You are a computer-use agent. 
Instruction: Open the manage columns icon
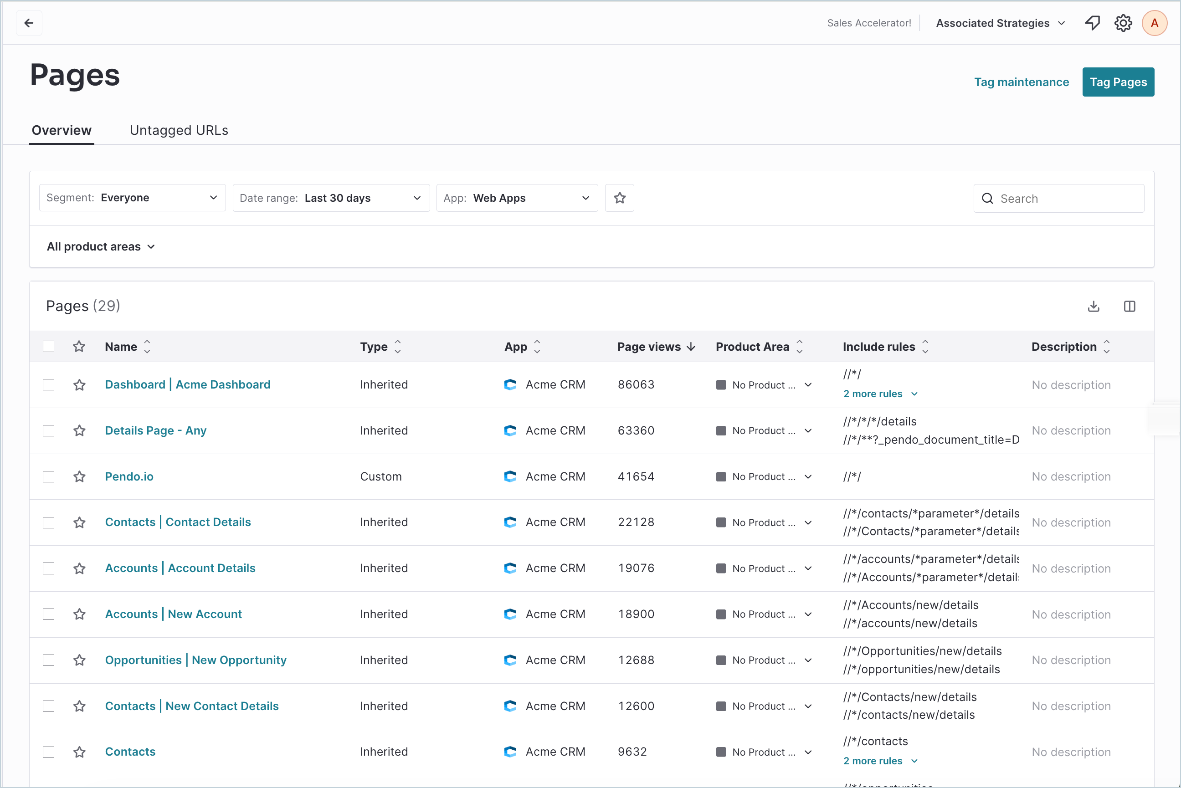tap(1129, 306)
